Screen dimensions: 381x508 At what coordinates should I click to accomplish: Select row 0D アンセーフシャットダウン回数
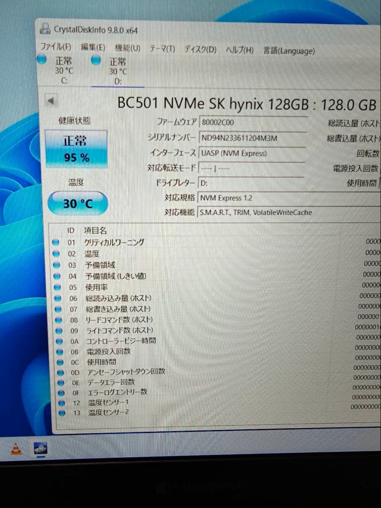point(218,372)
